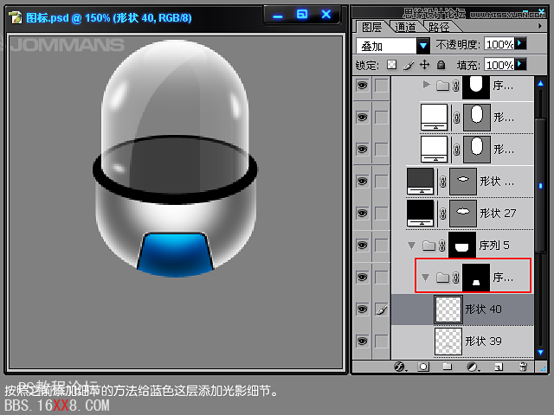Collapse the 序列 5 layer group
Screen dimensions: 554x415
(x=412, y=246)
